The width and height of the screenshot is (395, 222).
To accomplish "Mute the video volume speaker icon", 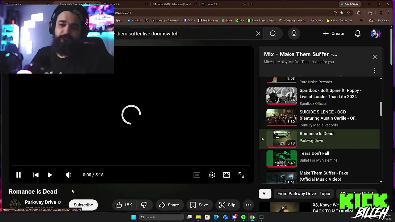I will click(69, 175).
